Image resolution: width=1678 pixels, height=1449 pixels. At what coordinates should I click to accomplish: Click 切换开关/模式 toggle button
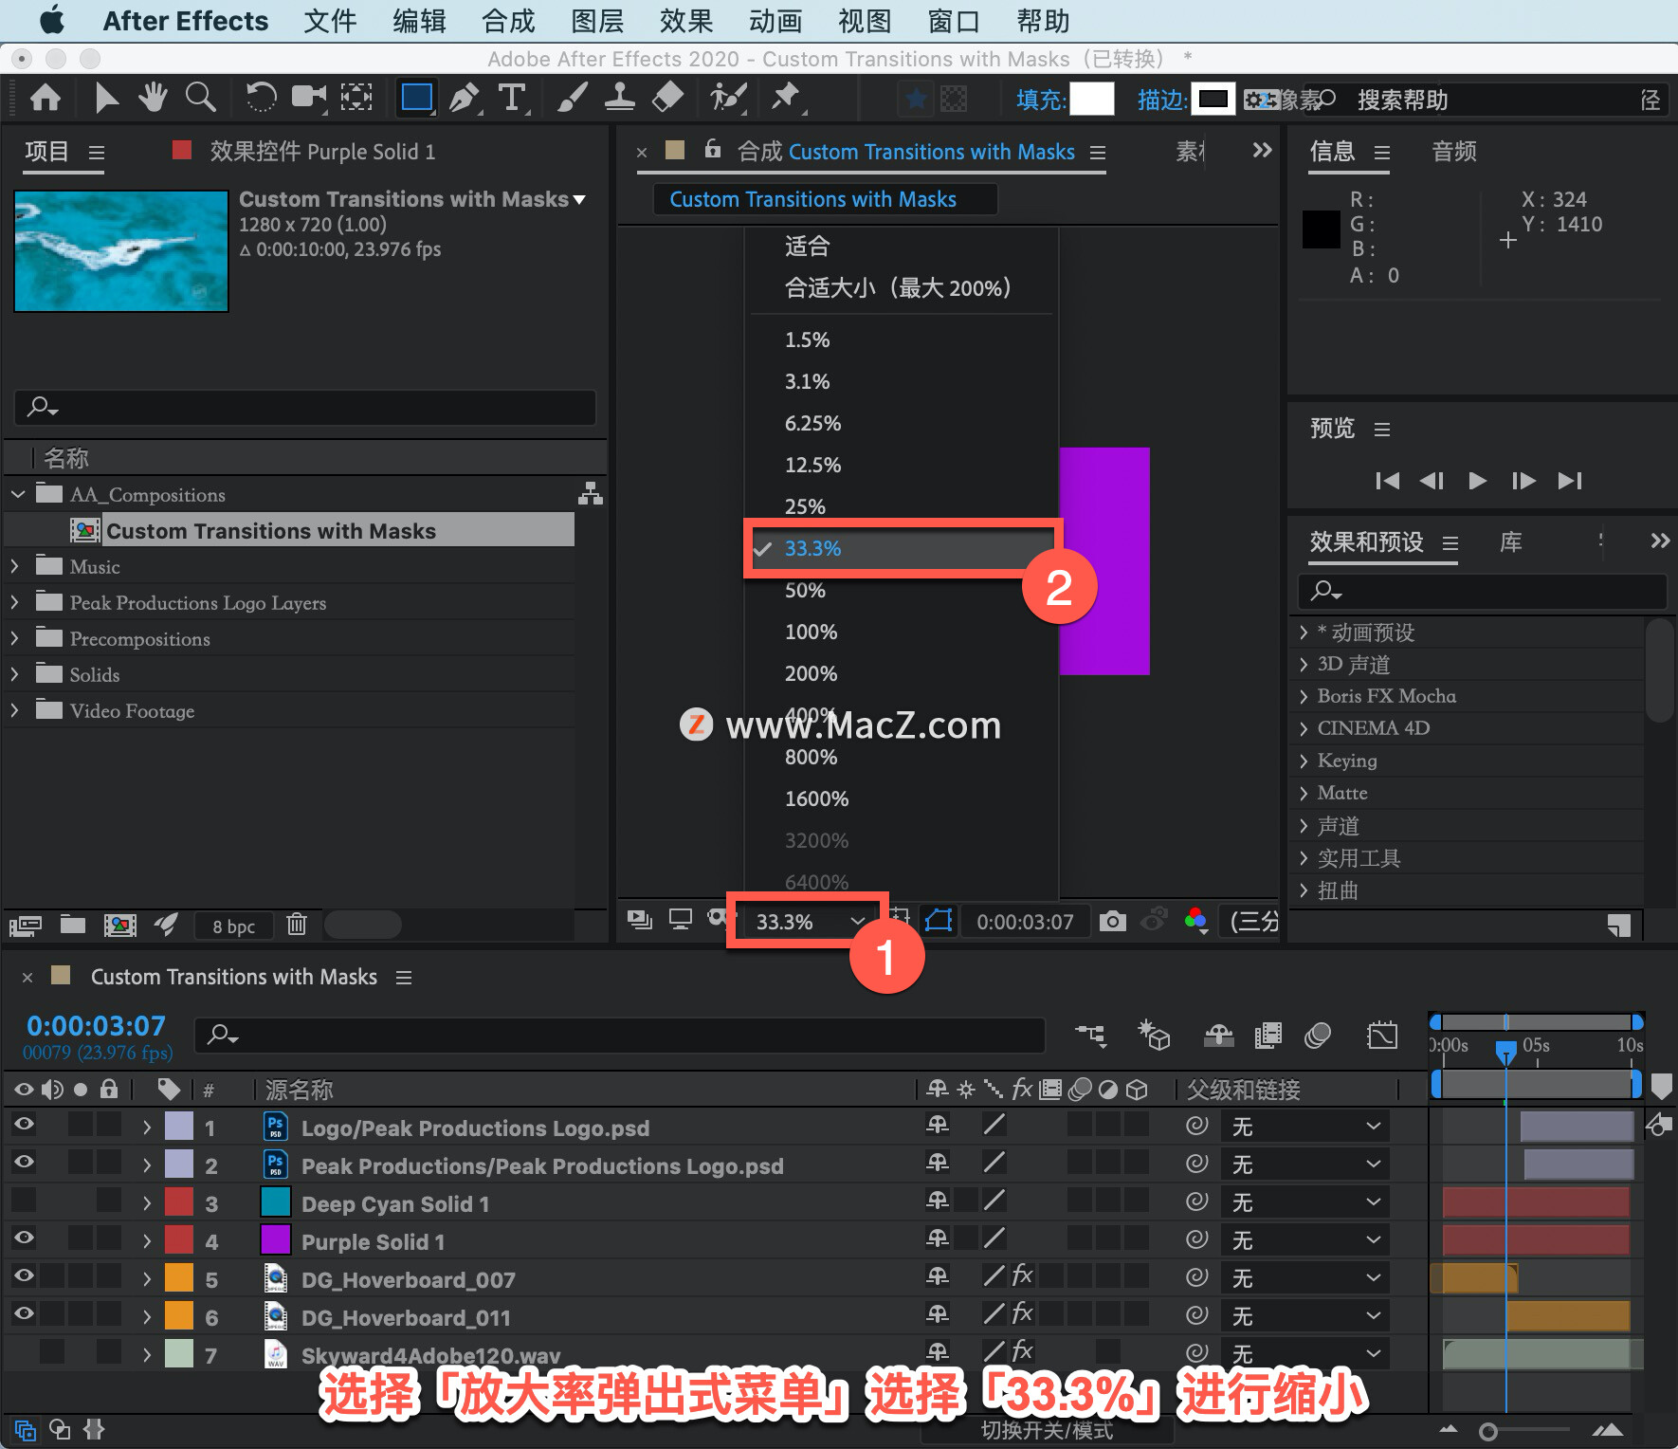tap(1047, 1430)
